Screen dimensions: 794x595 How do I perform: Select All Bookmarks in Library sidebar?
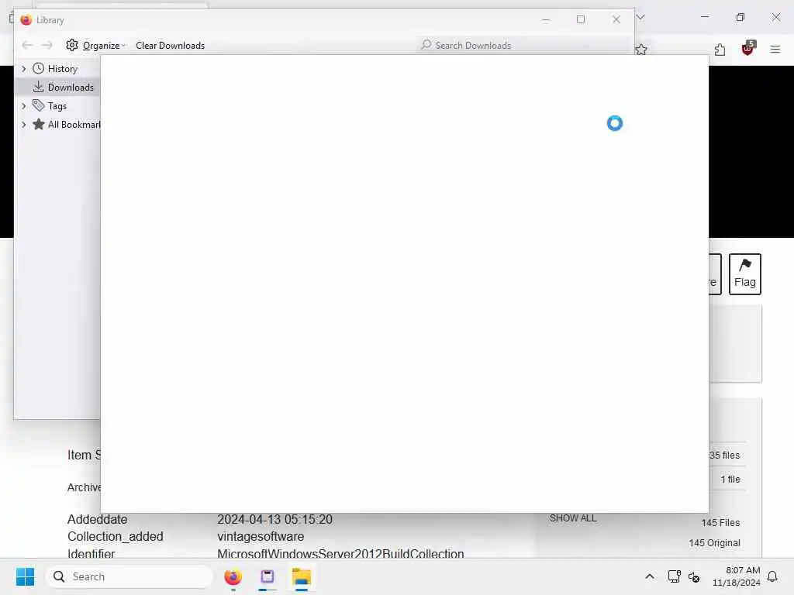74,125
